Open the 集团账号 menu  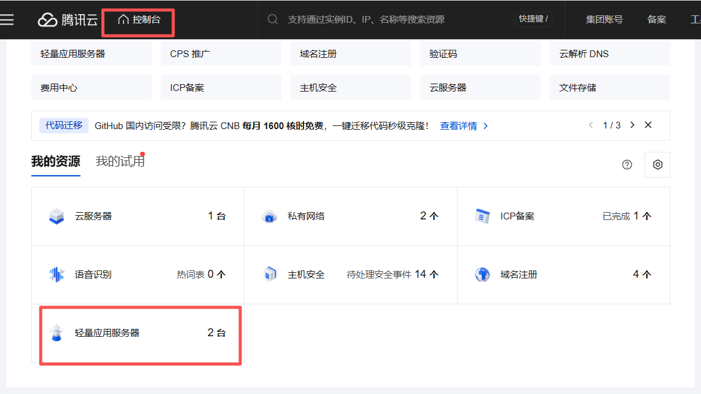coord(604,20)
